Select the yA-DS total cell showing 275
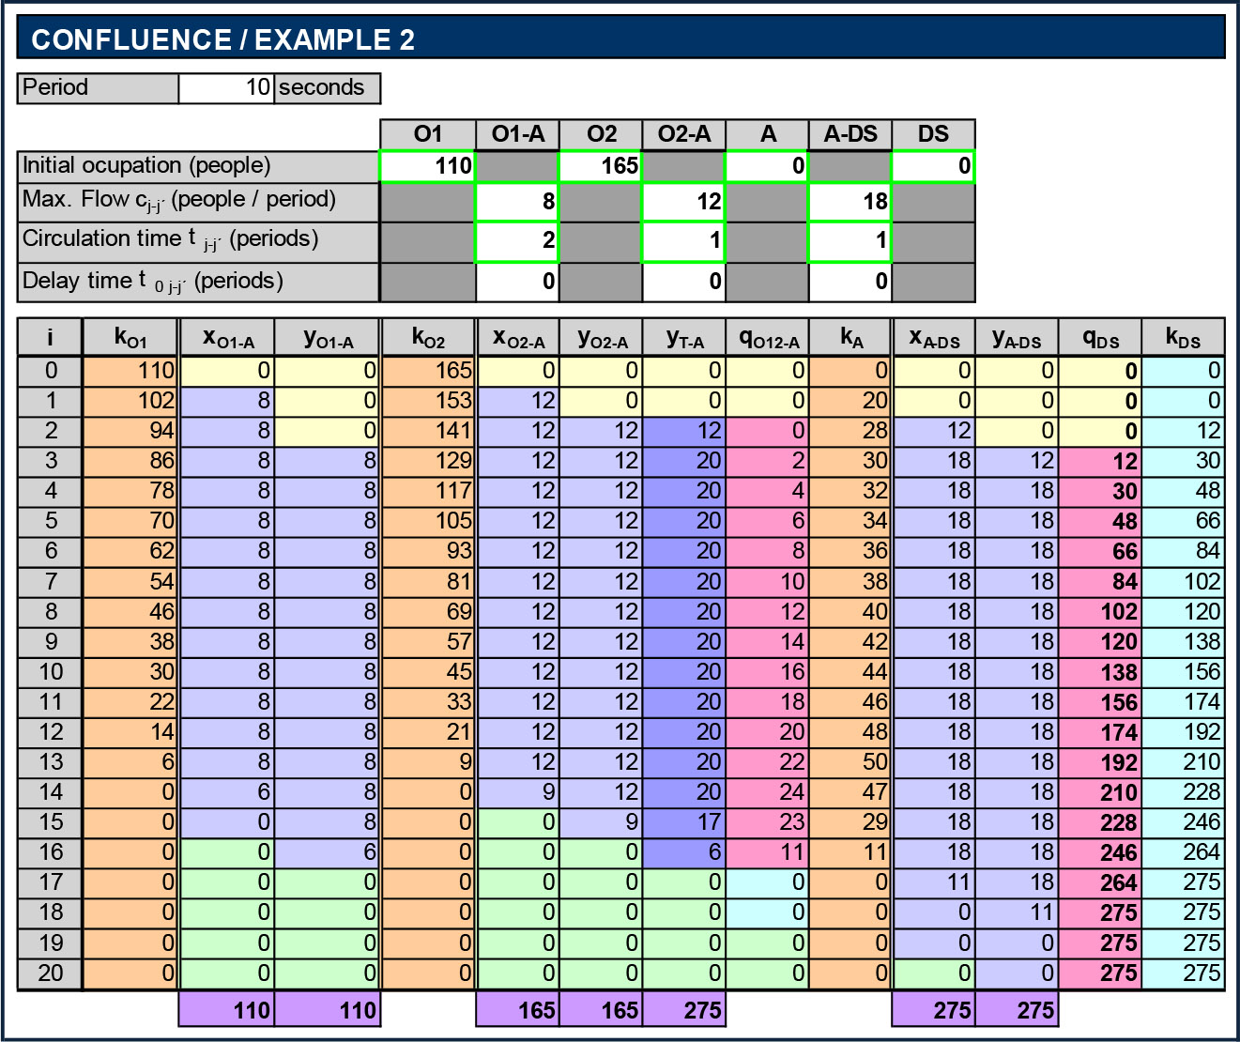The height and width of the screenshot is (1042, 1240). click(1016, 1010)
